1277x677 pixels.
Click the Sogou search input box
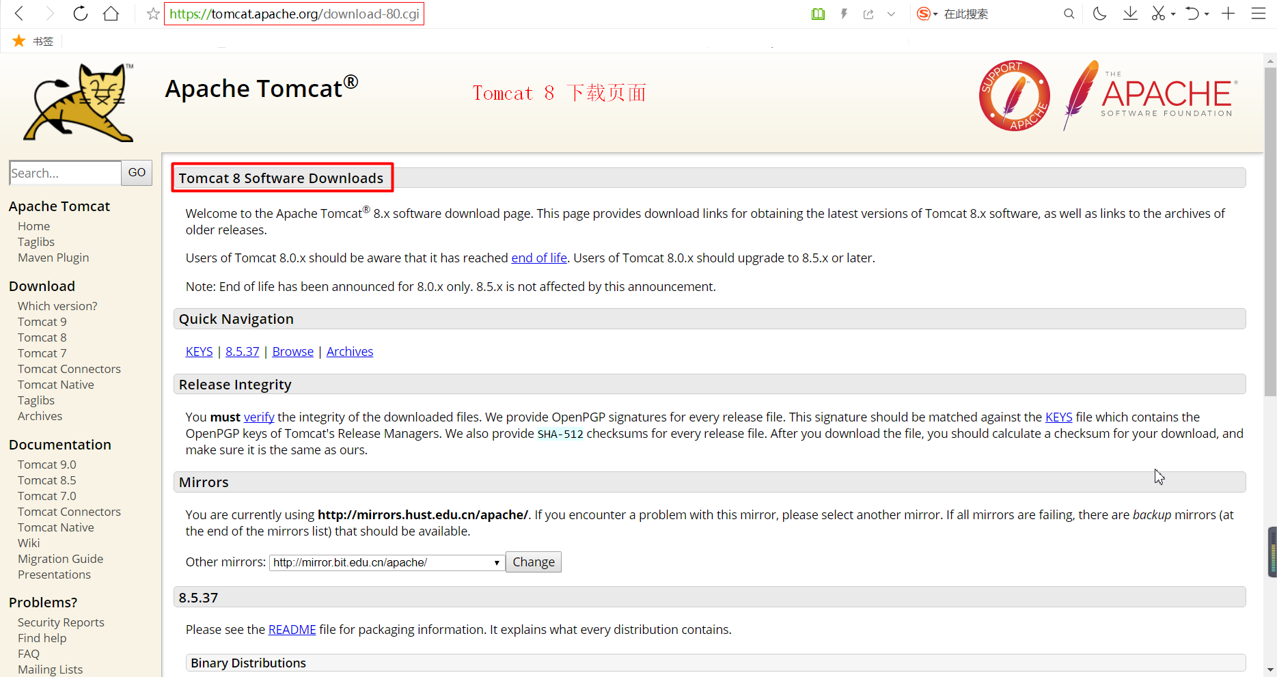pyautogui.click(x=1001, y=14)
